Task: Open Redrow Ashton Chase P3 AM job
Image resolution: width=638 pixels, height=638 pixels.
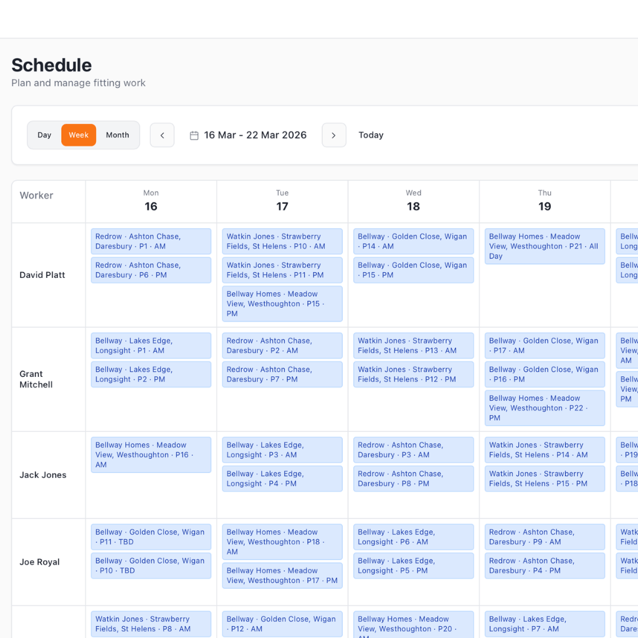Action: coord(414,450)
